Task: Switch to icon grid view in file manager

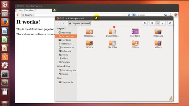Action: coord(157,23)
